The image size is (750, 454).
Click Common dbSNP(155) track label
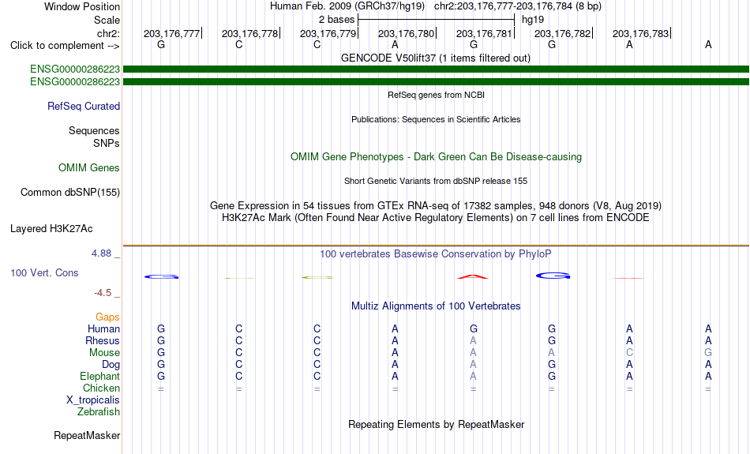(70, 193)
